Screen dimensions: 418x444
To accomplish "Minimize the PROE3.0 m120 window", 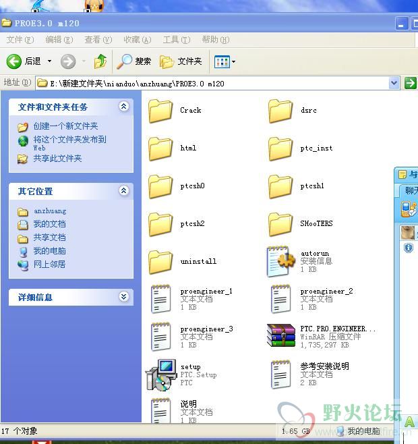I will point(402,24).
